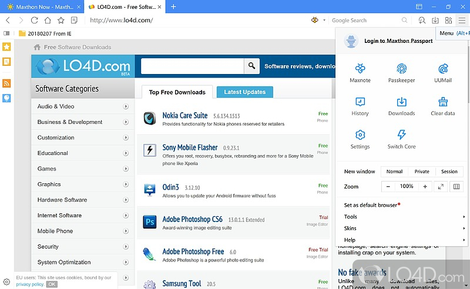
Task: Open the RSS feed icon in sidebar
Action: [x=6, y=83]
